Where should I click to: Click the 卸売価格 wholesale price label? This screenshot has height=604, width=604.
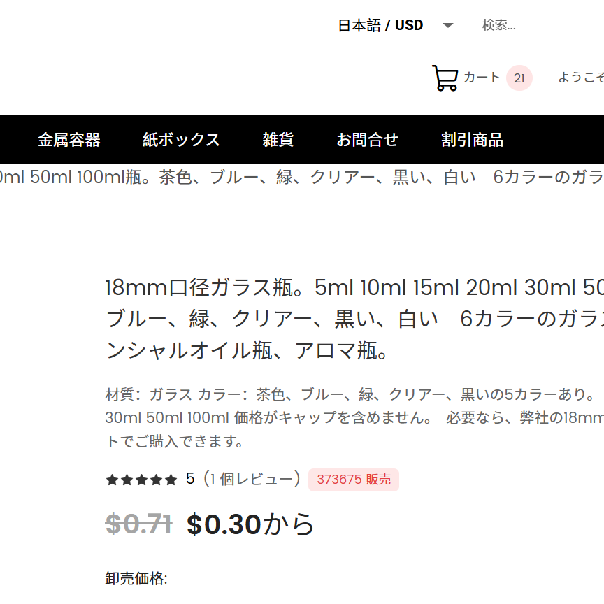(x=136, y=579)
